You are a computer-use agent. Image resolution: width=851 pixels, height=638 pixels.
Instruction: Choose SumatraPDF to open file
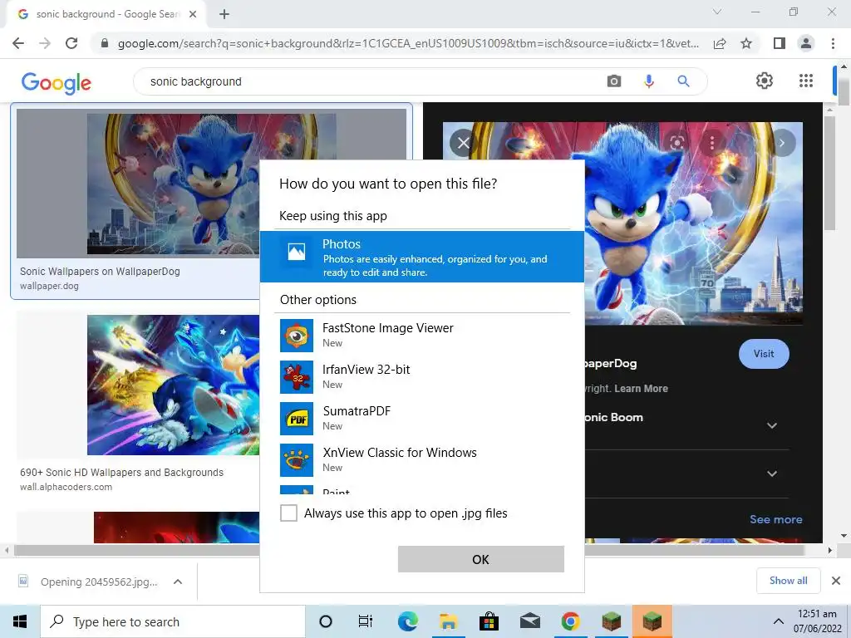(422, 419)
